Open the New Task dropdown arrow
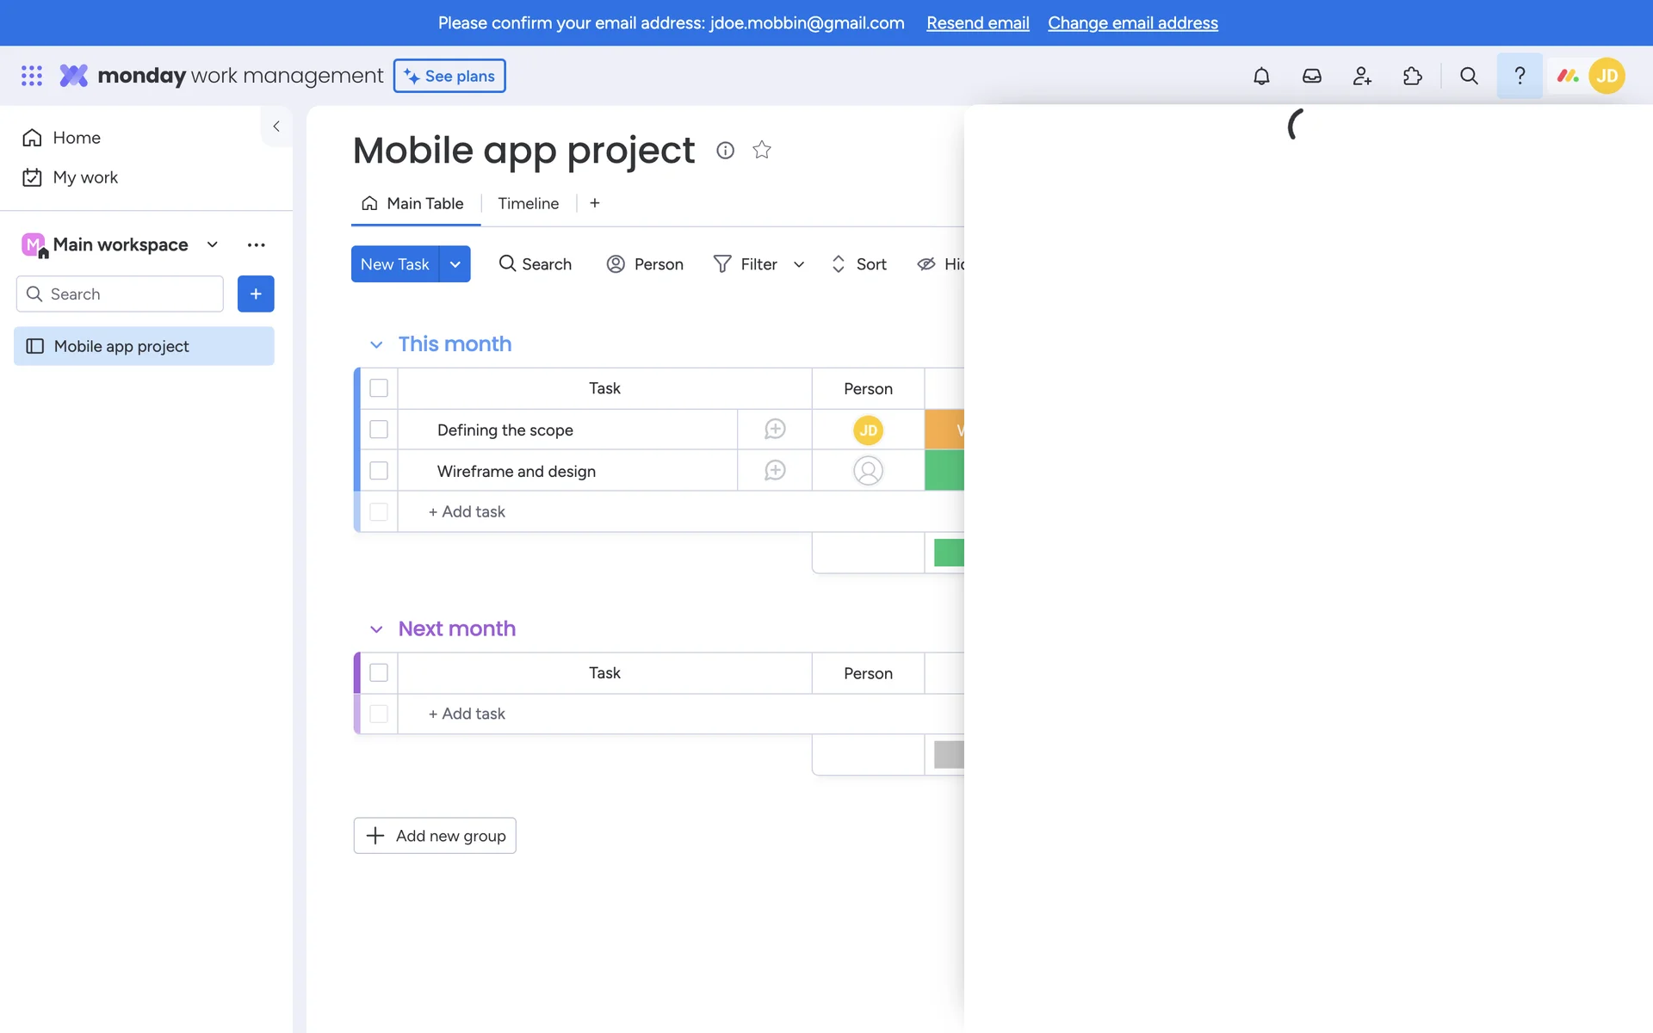The image size is (1653, 1033). point(455,264)
